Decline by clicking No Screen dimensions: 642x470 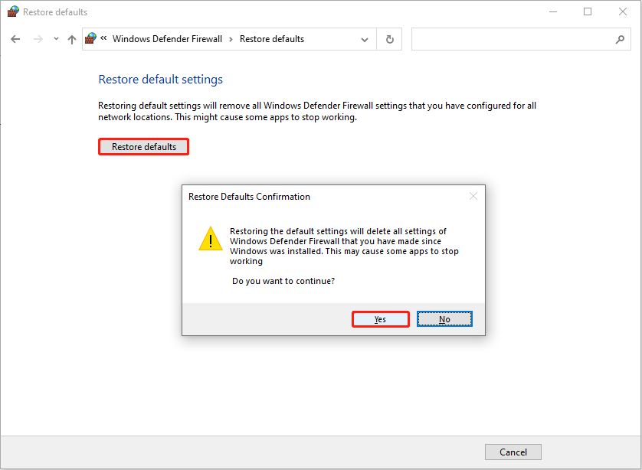pyautogui.click(x=444, y=319)
